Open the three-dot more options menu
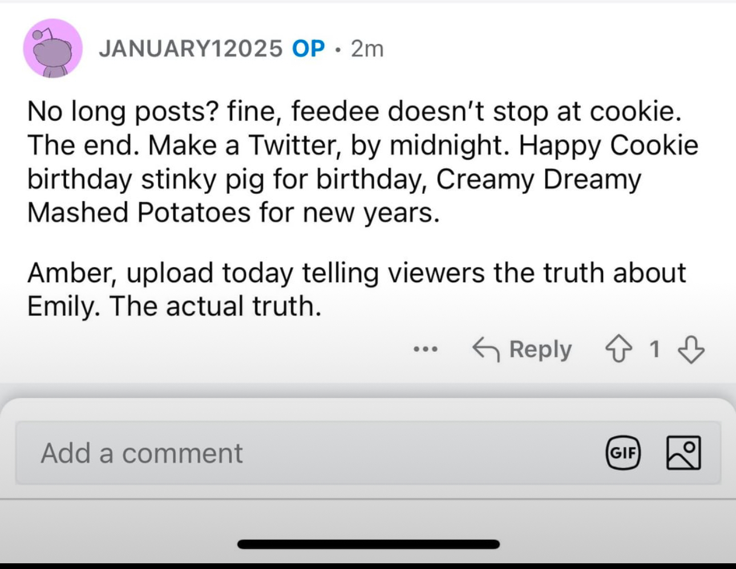Viewport: 736px width, 569px height. point(426,349)
